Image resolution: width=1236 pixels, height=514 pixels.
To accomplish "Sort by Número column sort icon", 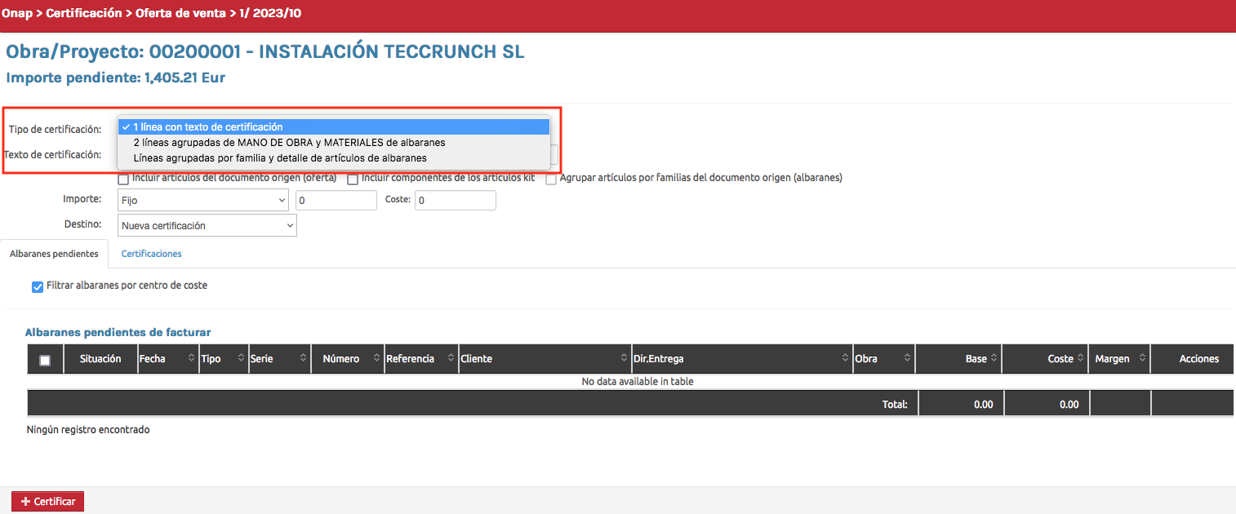I will pyautogui.click(x=376, y=359).
